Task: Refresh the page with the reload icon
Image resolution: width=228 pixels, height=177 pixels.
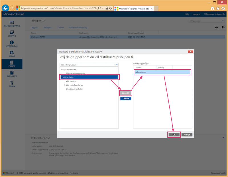Action: point(111,8)
